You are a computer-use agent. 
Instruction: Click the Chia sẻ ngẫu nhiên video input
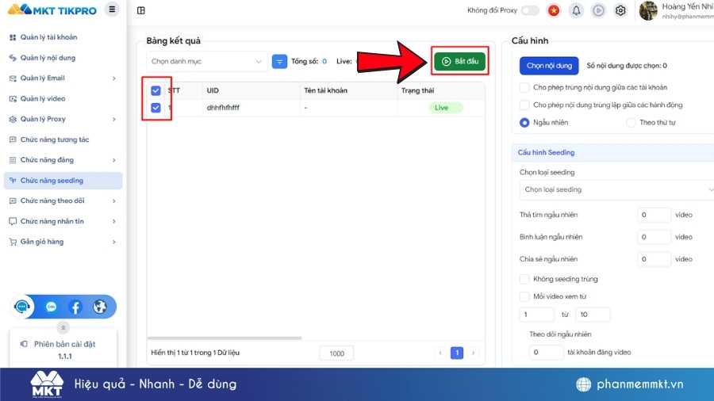coord(654,259)
